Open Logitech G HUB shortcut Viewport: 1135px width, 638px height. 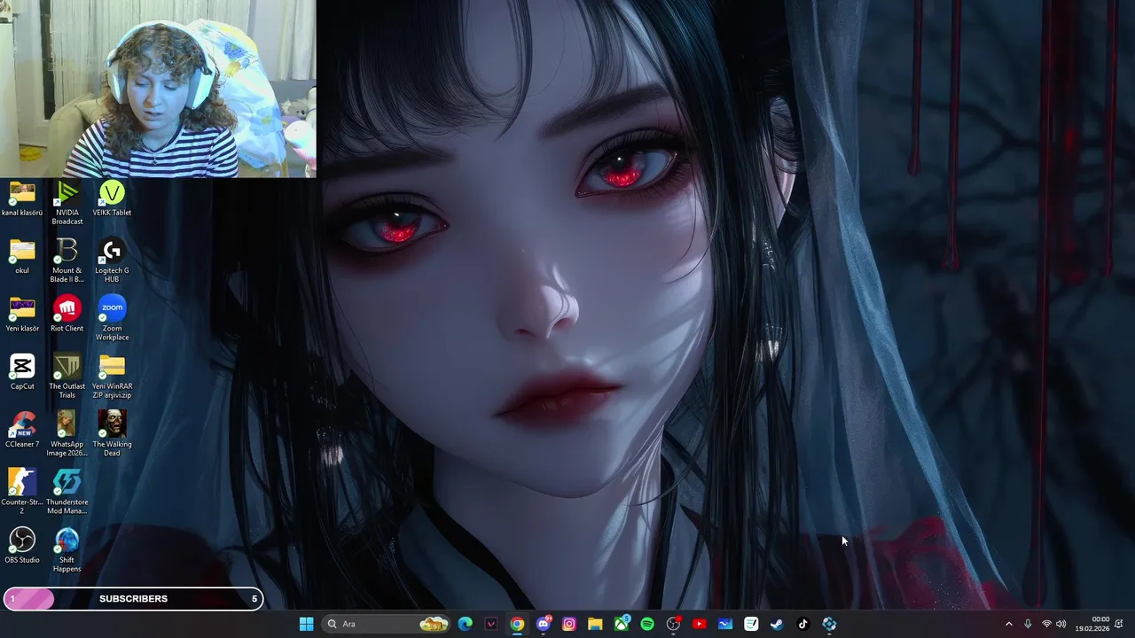coord(112,261)
